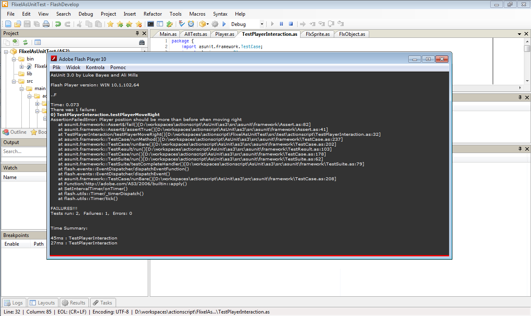The image size is (531, 316).
Task: Go to next bookmark star icon
Action: pos(120,24)
